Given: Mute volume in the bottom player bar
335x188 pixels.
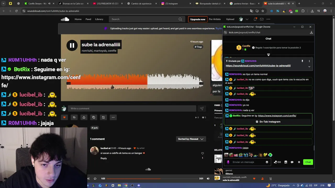Looking at the screenshot, I should click(208, 179).
